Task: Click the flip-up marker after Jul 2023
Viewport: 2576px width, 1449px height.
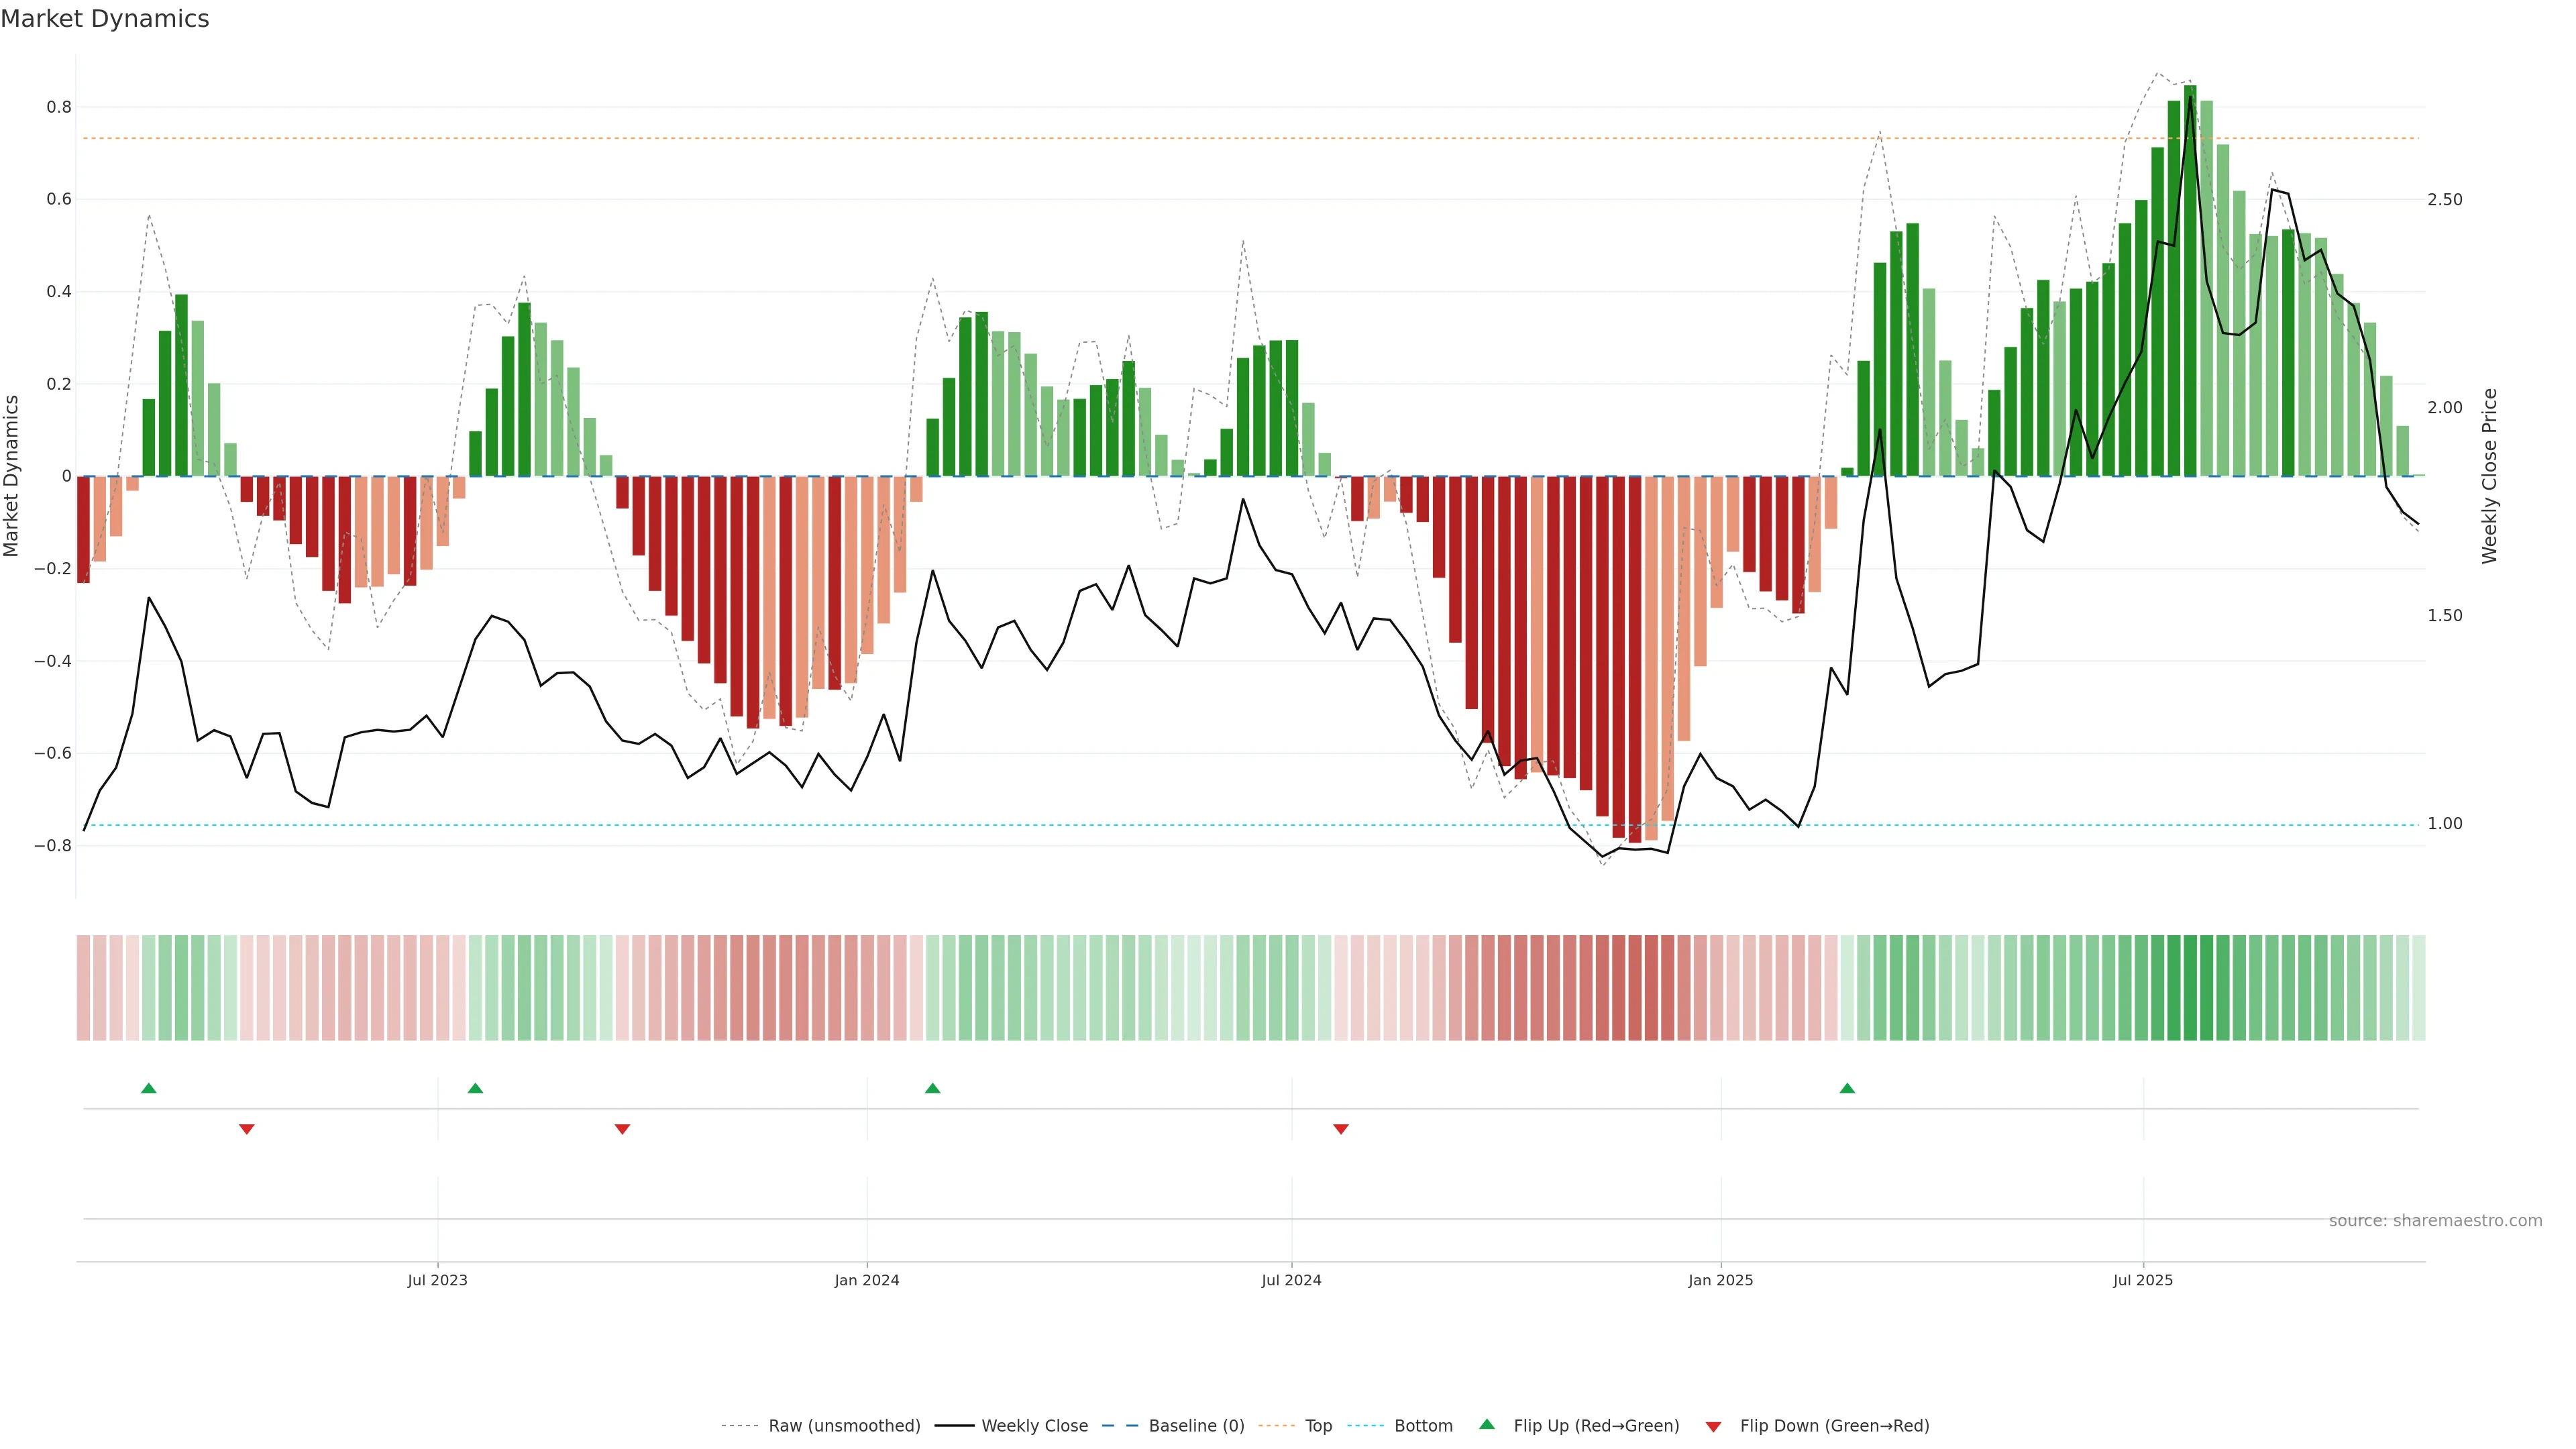Action: coord(475,1088)
